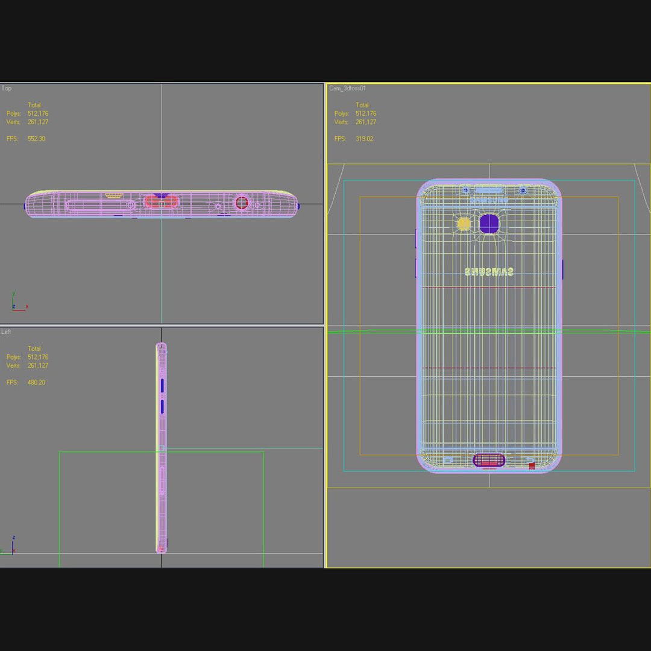
Task: Select the purple camera lens on phone back
Action: 489,224
